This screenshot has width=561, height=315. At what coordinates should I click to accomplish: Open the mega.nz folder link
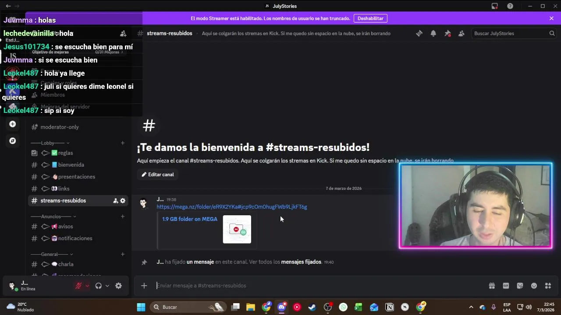click(x=232, y=207)
